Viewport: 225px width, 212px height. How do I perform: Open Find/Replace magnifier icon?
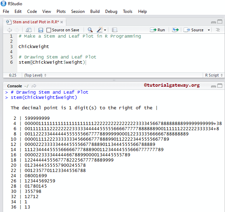(x=90, y=30)
